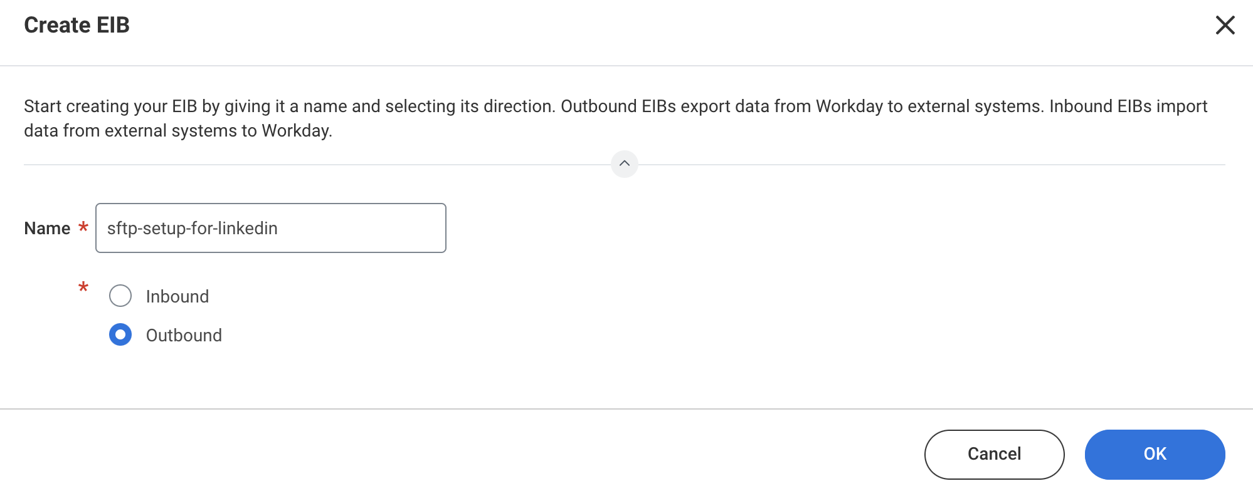Click the blank end of Name field
Viewport: 1253px width, 486px height.
click(x=389, y=228)
